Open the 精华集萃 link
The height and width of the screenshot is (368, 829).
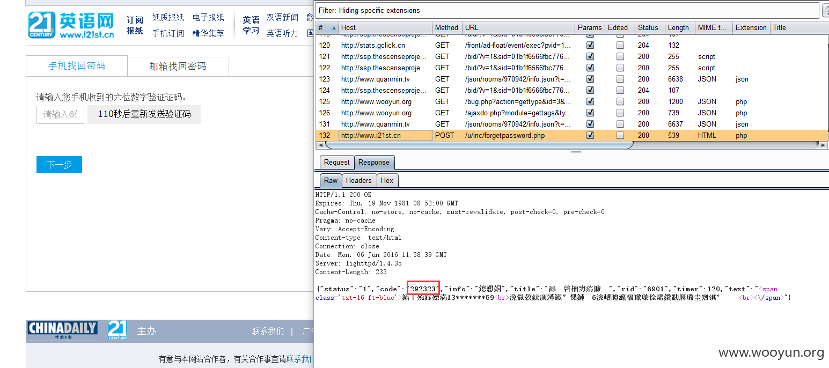pos(208,33)
